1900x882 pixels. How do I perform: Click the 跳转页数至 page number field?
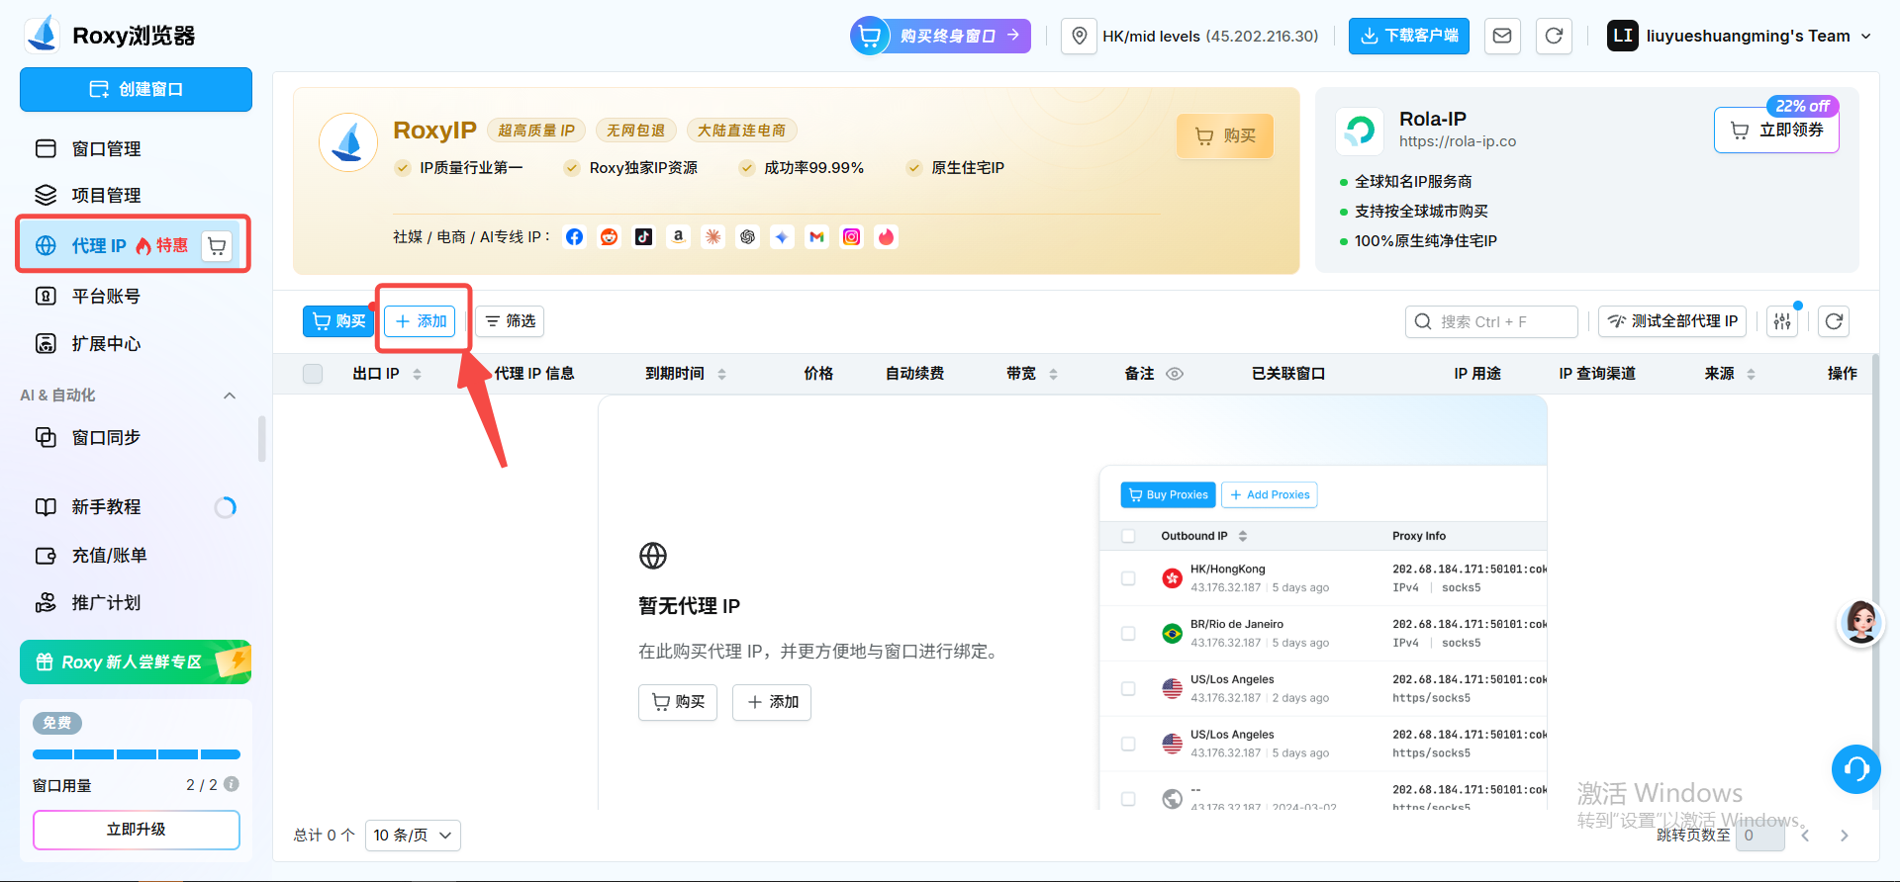[x=1760, y=836]
